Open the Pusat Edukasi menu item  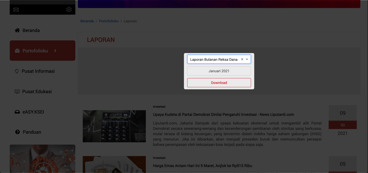coord(37,91)
